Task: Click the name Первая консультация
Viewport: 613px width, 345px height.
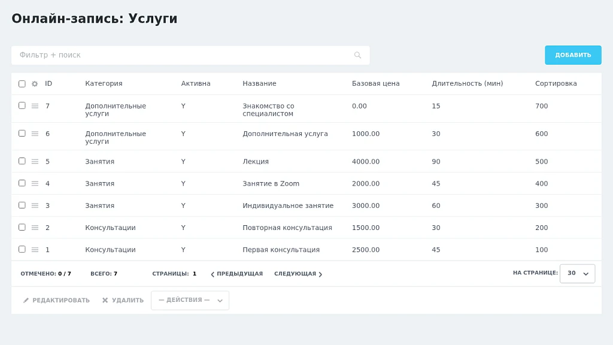Action: pyautogui.click(x=281, y=250)
